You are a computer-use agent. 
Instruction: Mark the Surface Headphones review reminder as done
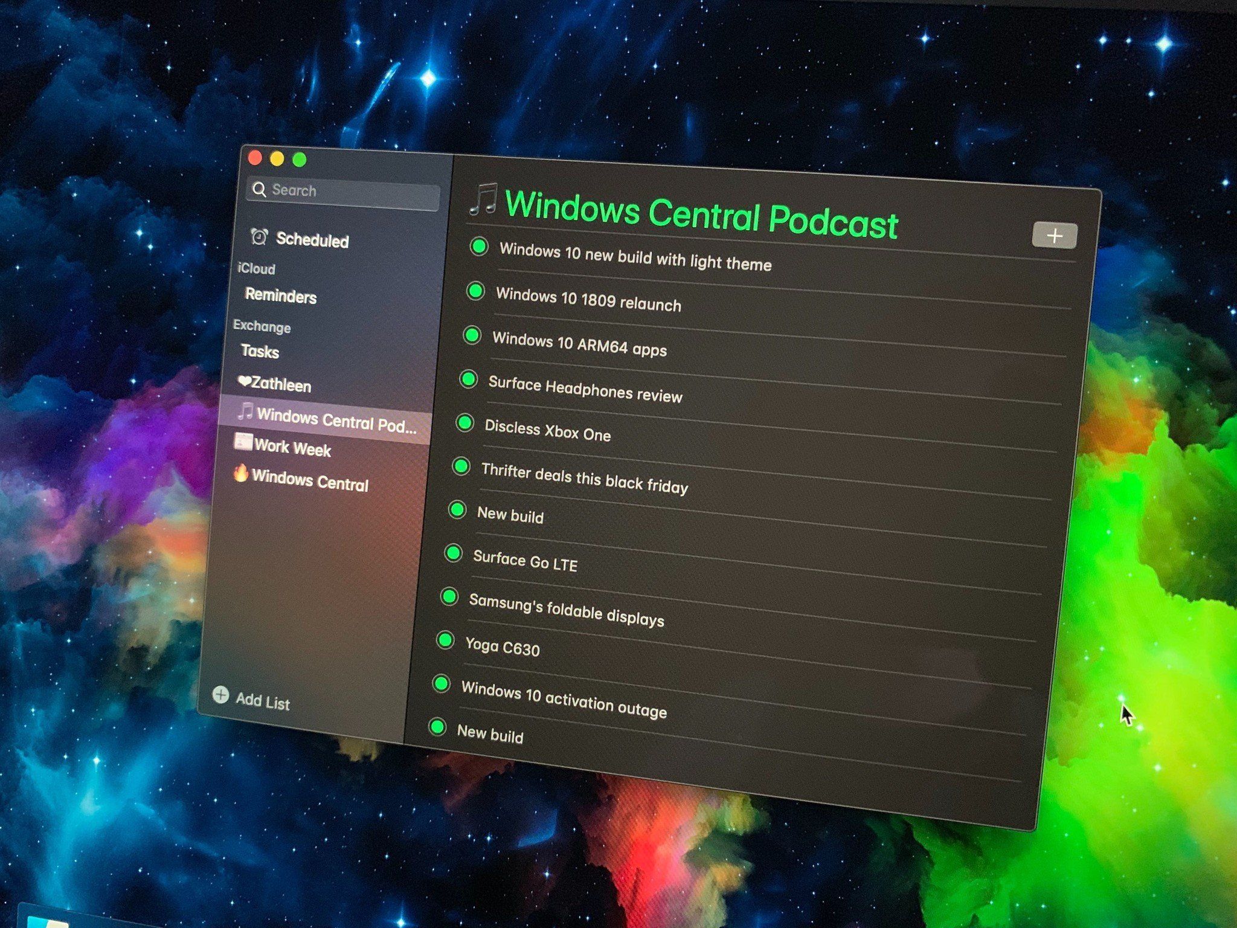tap(468, 379)
